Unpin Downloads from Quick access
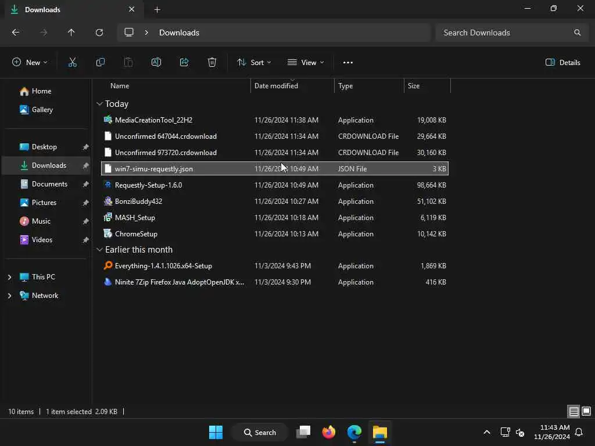This screenshot has width=595, height=446. tap(86, 166)
